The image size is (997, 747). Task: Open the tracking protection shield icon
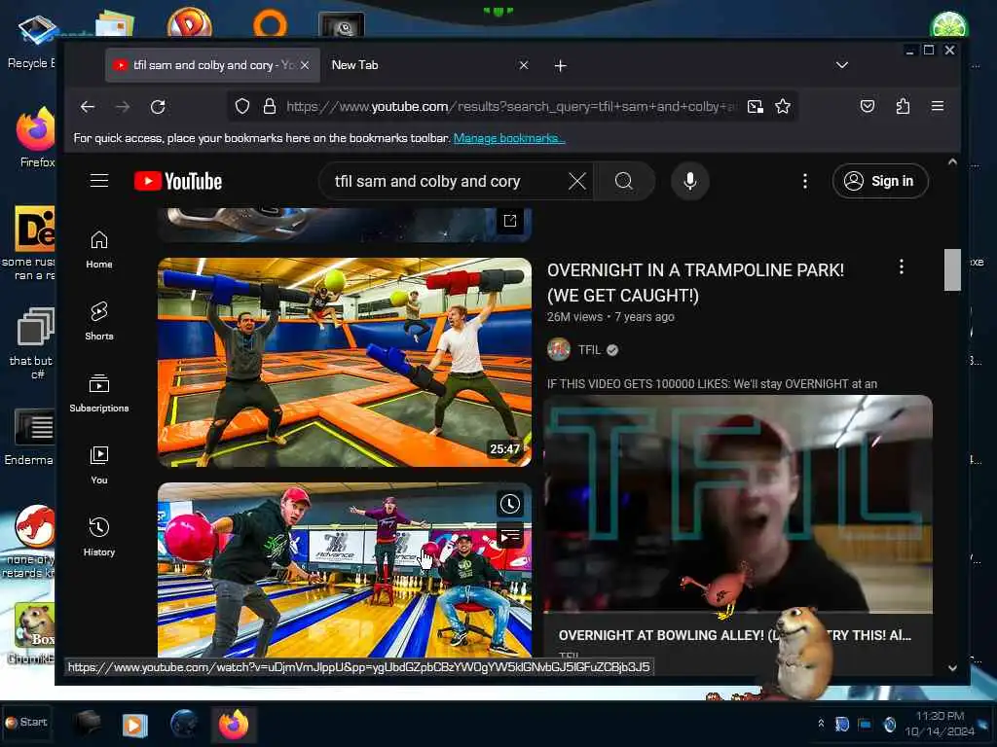click(242, 106)
